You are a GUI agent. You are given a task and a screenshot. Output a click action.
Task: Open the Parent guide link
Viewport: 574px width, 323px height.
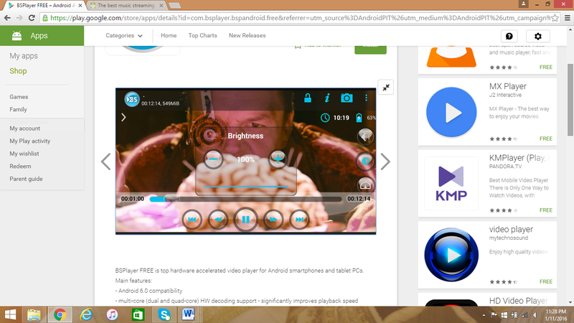[26, 179]
